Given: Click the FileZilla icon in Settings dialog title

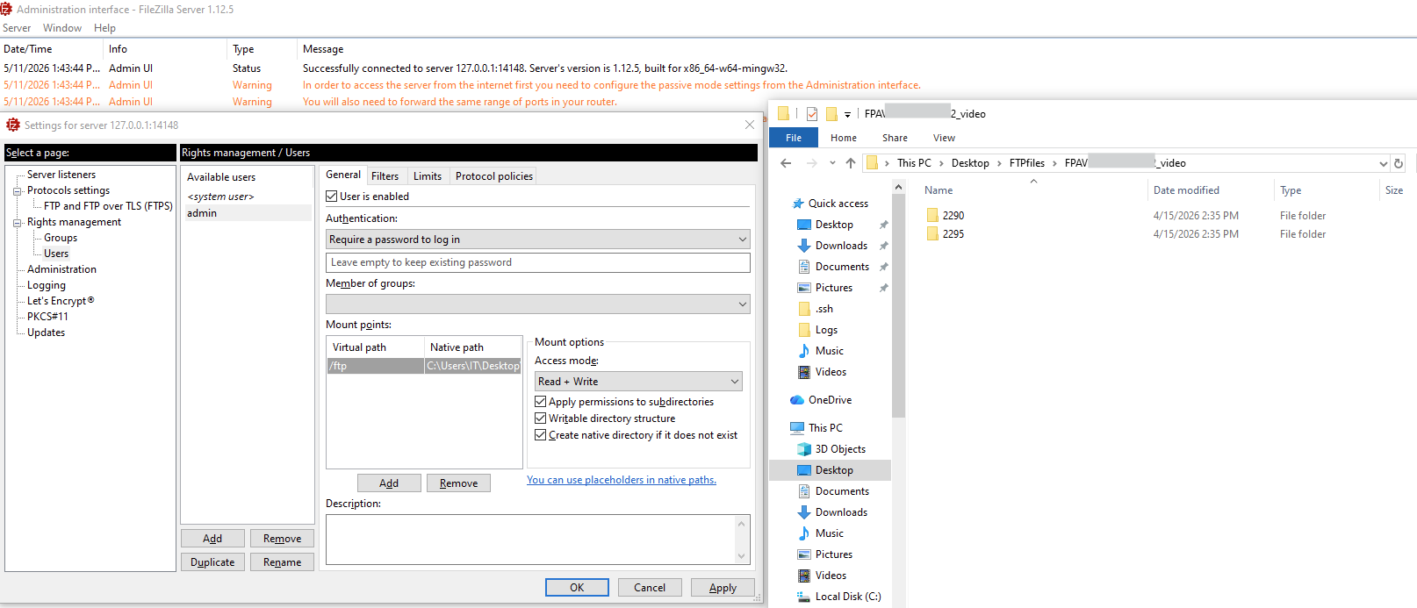Looking at the screenshot, I should pyautogui.click(x=13, y=125).
